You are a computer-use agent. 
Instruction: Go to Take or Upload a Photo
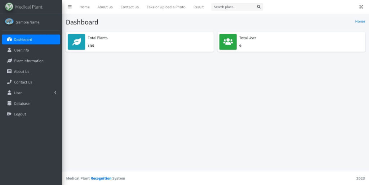(x=166, y=7)
